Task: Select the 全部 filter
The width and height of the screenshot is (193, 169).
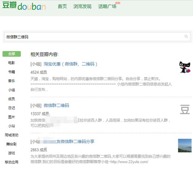Action: pos(11,54)
